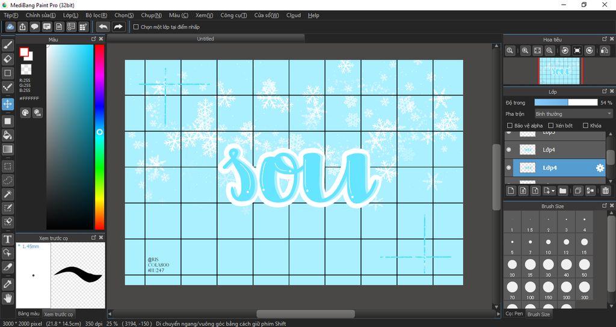This screenshot has width=616, height=327.
Task: Select the Eraser tool
Action: 7,59
